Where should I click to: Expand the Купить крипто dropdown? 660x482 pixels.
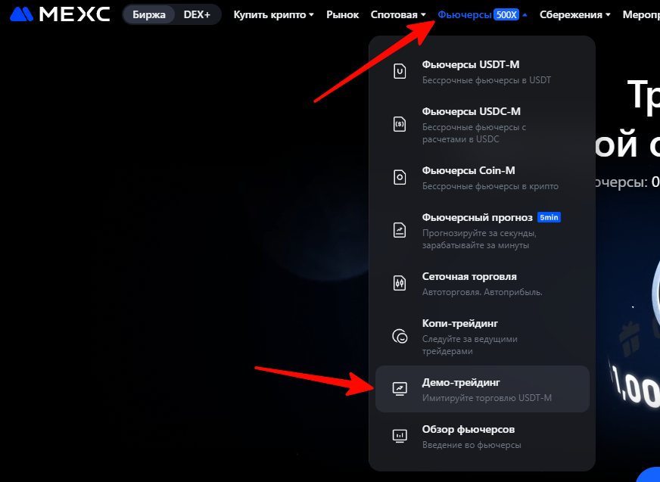[x=273, y=14]
